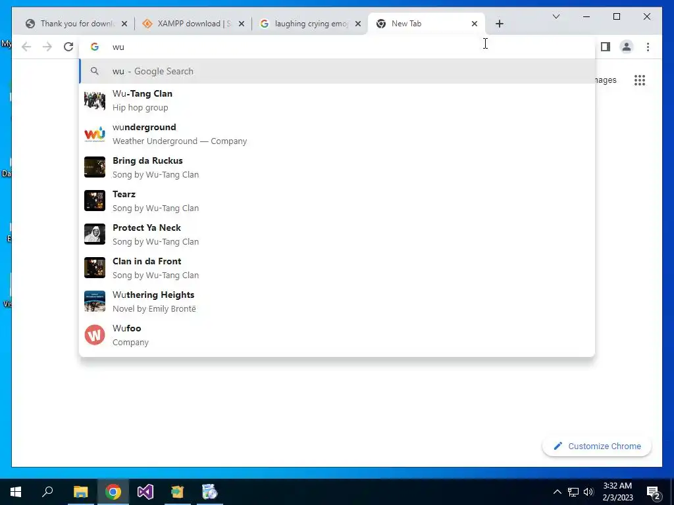The image size is (674, 505).
Task: Pick the Tearz song suggestion
Action: pos(338,201)
